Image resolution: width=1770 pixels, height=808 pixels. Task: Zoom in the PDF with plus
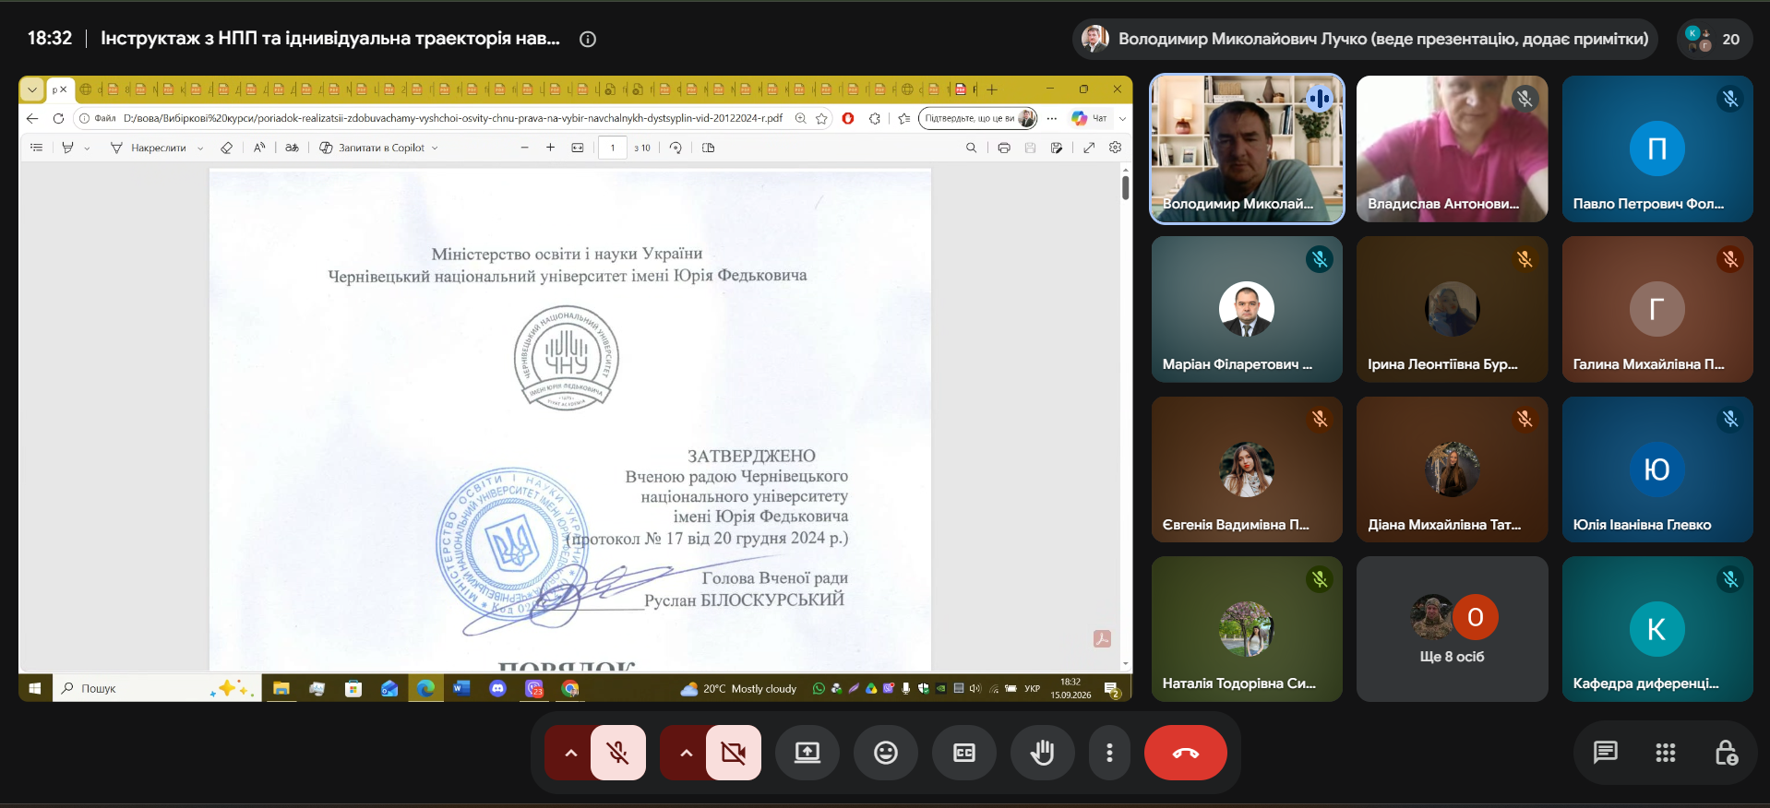click(550, 148)
